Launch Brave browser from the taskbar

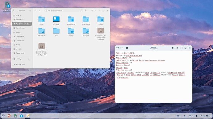click(x=9, y=116)
